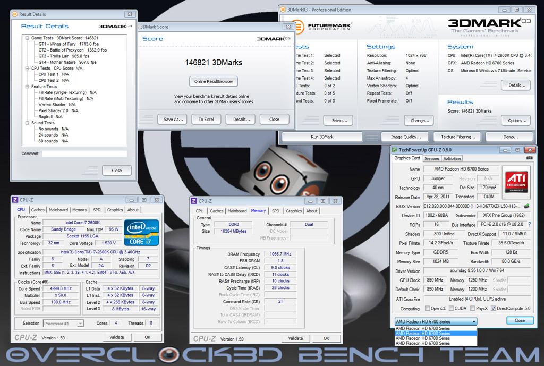Click the 146821 3DMarks score text

pos(214,63)
